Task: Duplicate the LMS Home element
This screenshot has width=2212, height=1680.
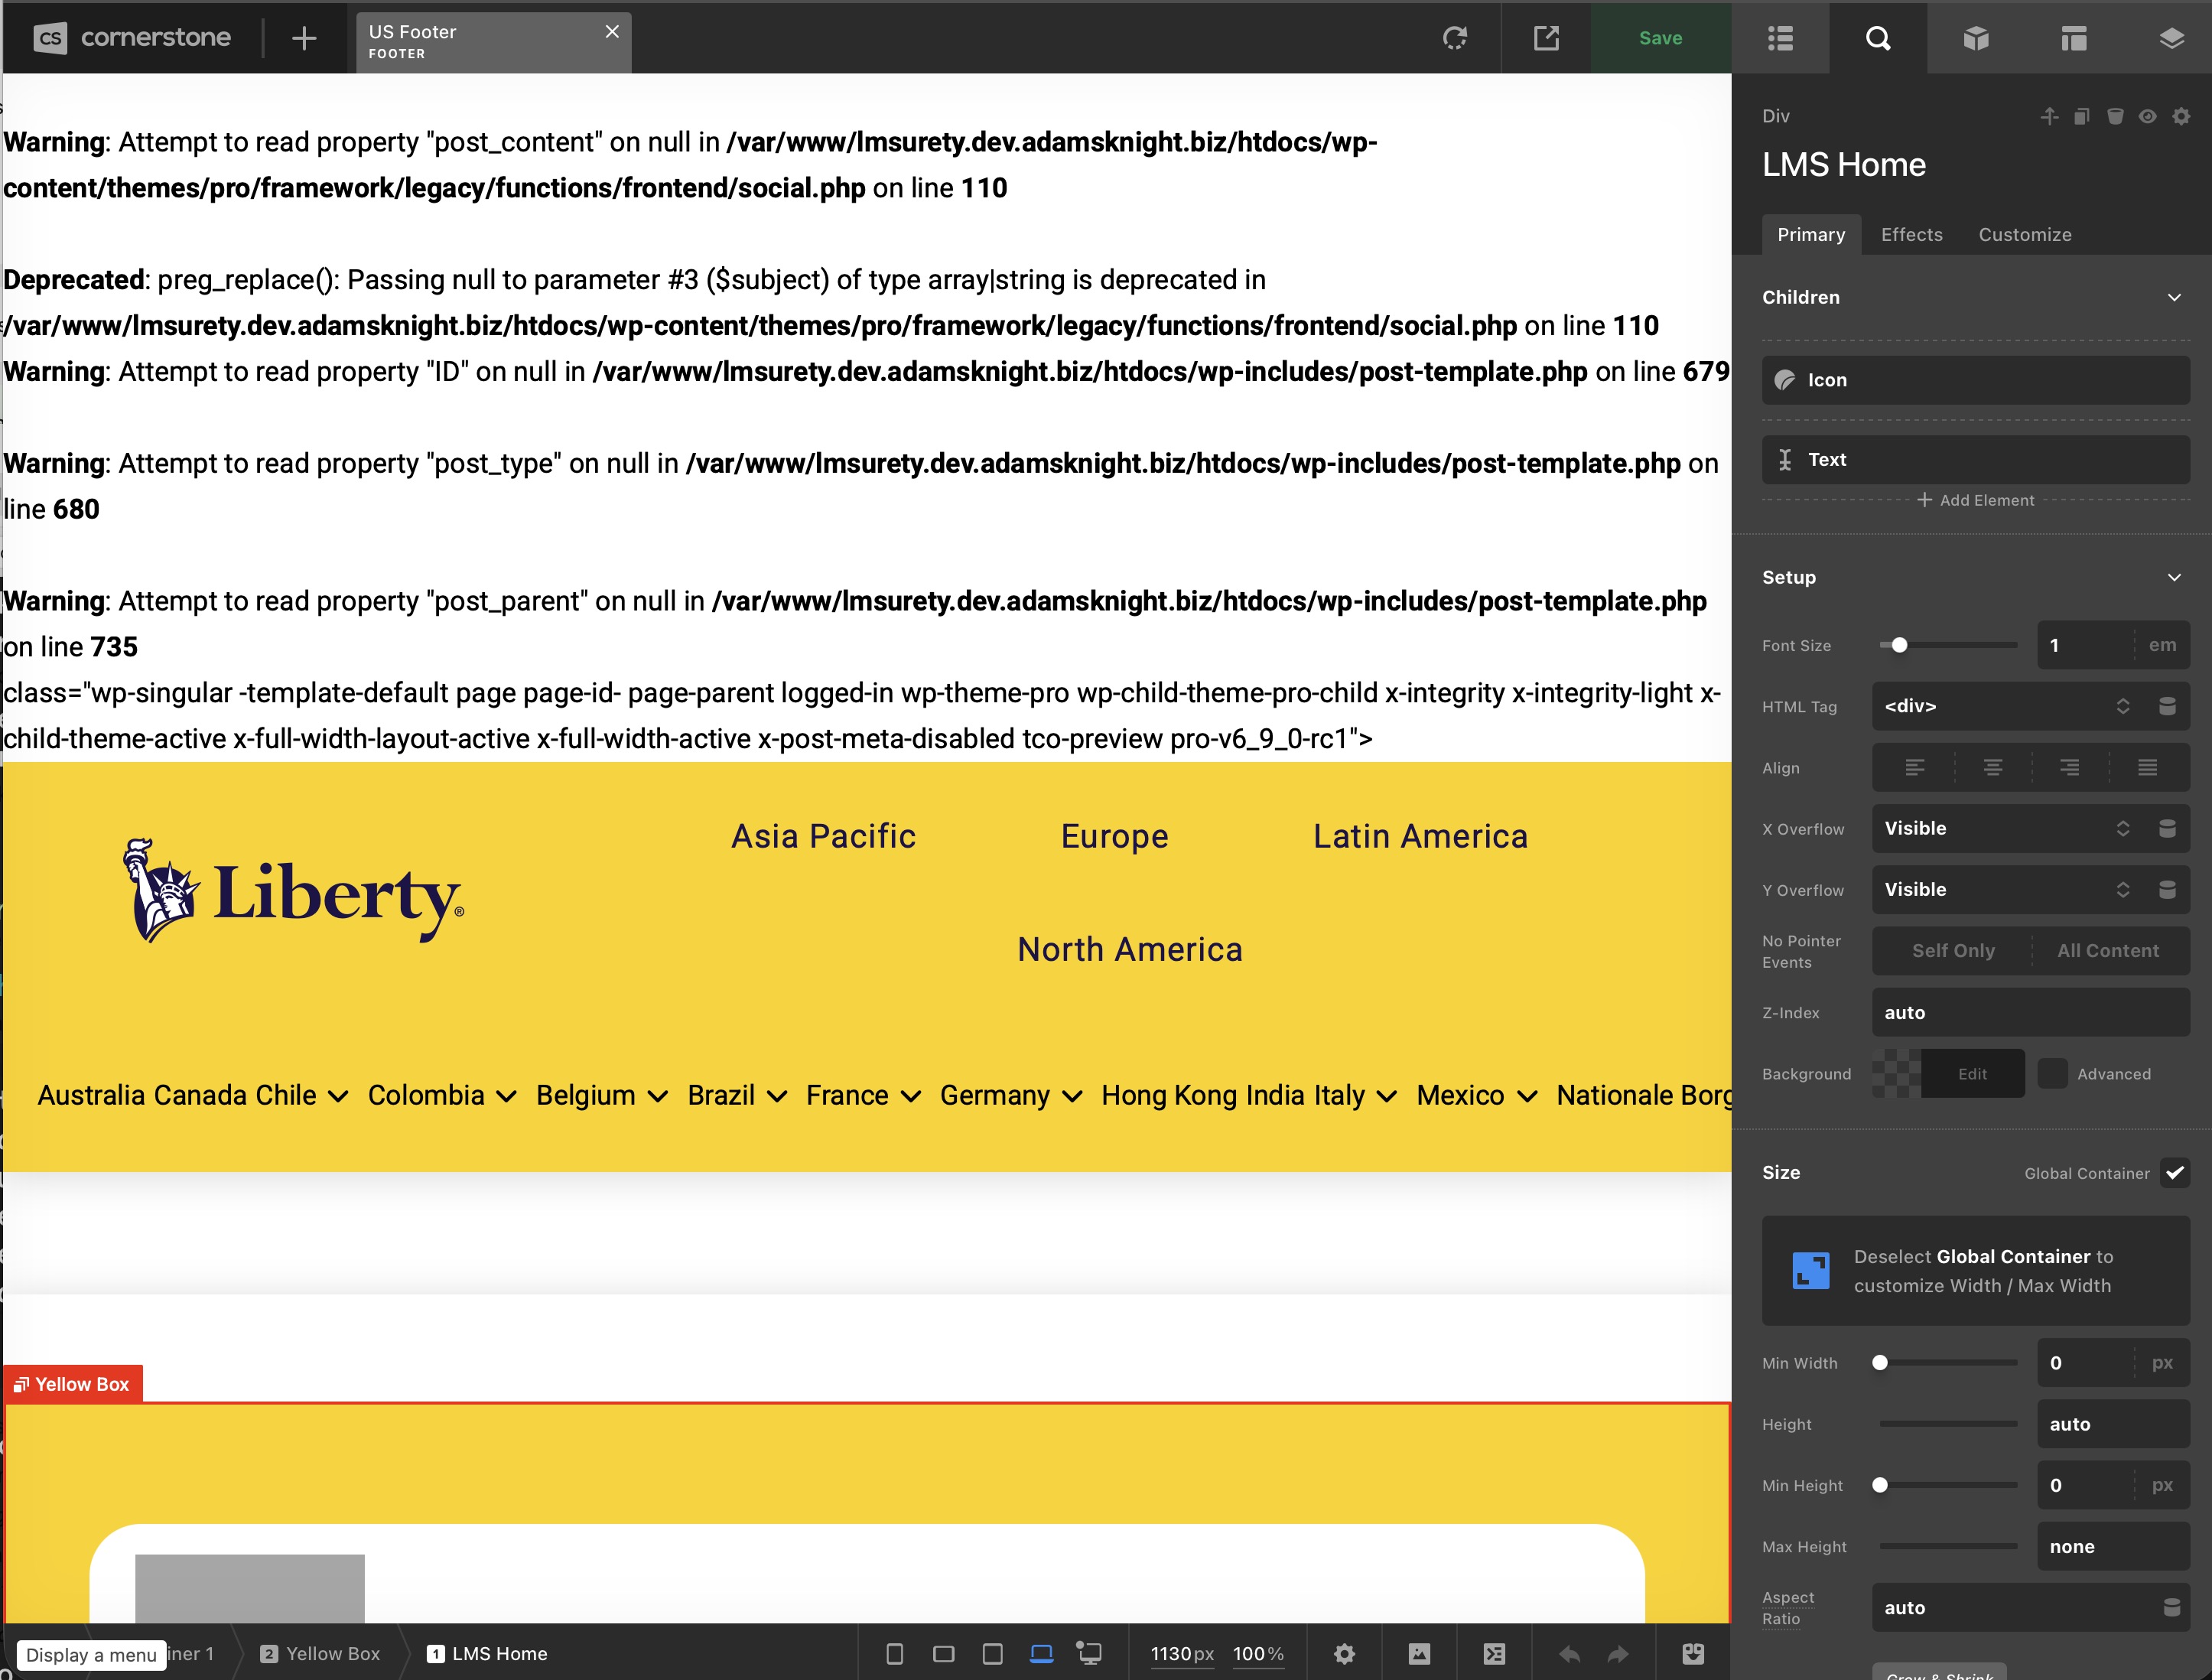Action: click(x=2082, y=116)
